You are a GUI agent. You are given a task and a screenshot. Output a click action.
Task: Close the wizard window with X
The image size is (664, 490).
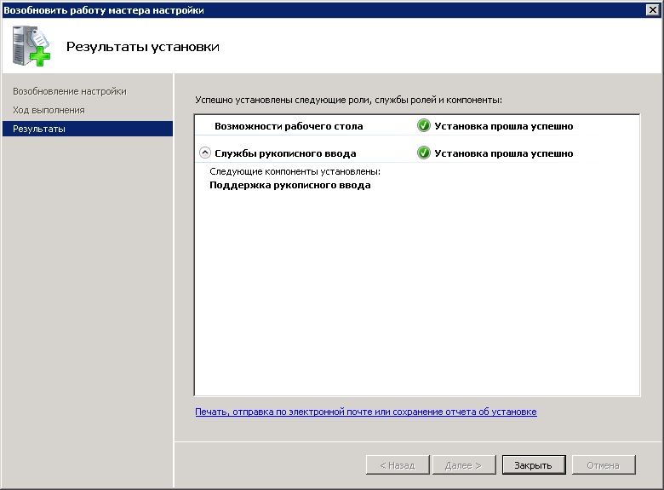coord(653,9)
